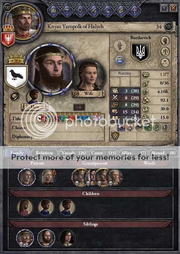Image resolution: width=180 pixels, height=254 pixels.
Task: Click the Rurikovich dynasty trident shield
Action: [140, 52]
